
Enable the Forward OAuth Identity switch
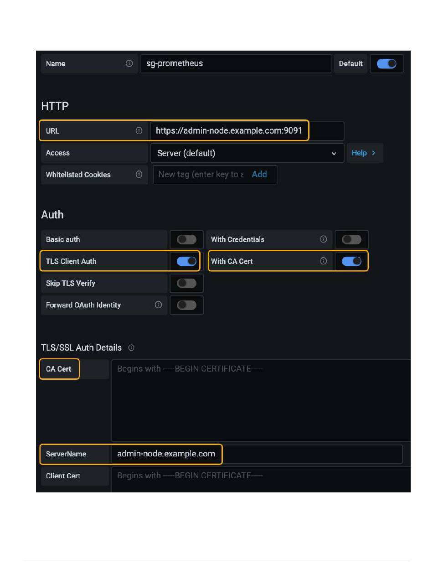[186, 305]
